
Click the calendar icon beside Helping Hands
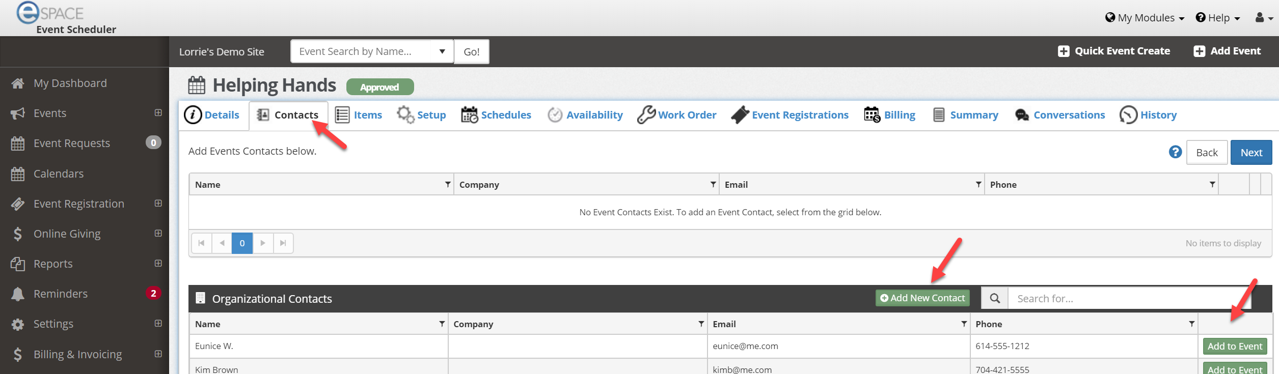(x=197, y=85)
